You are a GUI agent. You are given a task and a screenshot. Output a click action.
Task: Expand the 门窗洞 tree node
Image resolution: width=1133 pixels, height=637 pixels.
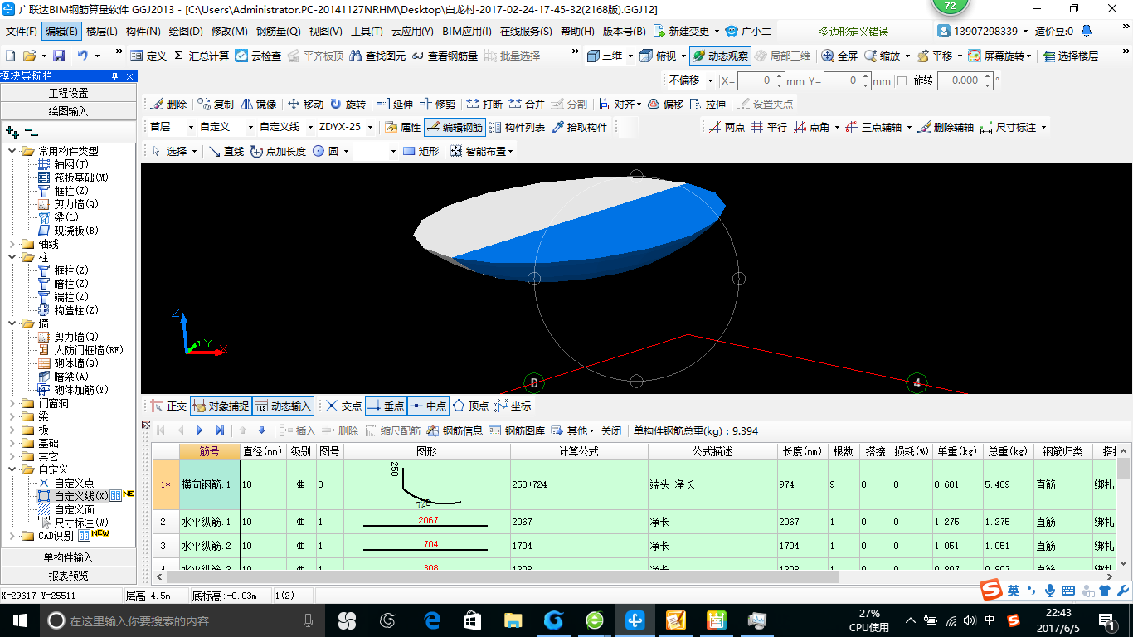coord(12,403)
